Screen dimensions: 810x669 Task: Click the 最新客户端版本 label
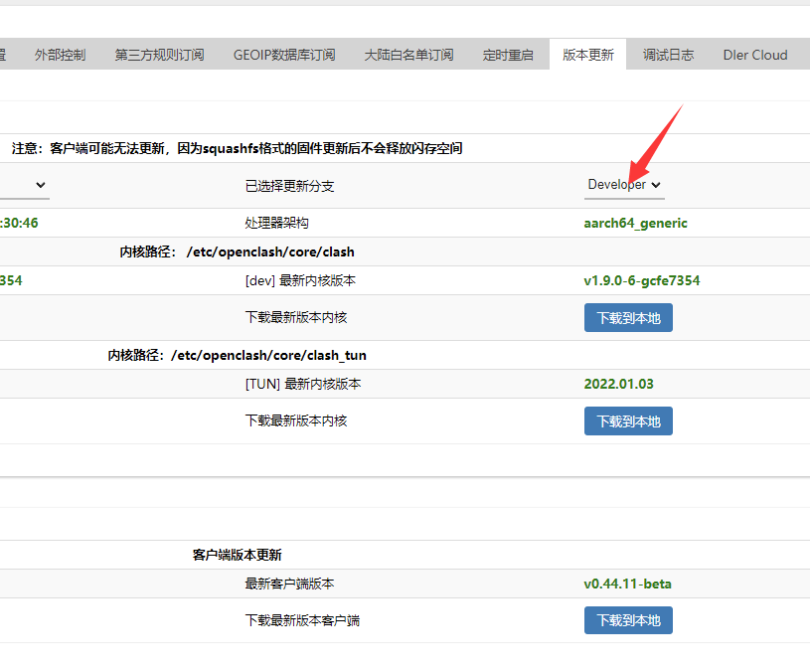click(289, 584)
